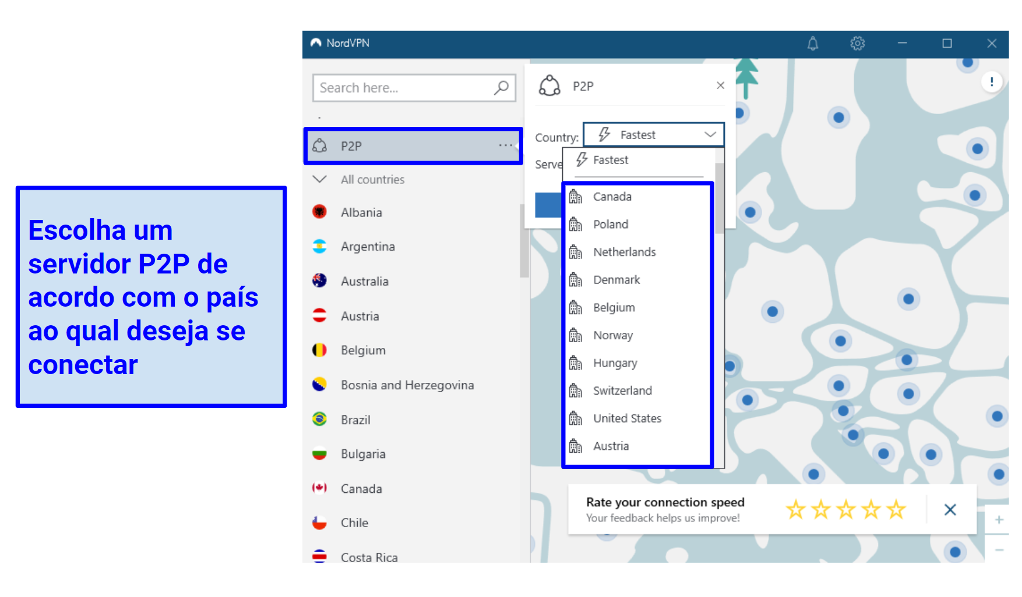This screenshot has width=1022, height=597.
Task: Choose Denmark from the P2P dropdown
Action: [x=639, y=280]
